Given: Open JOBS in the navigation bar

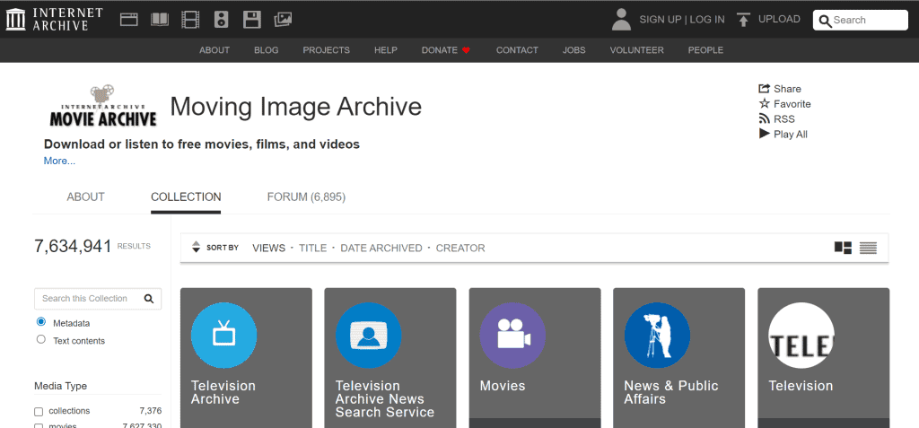Looking at the screenshot, I should point(573,50).
